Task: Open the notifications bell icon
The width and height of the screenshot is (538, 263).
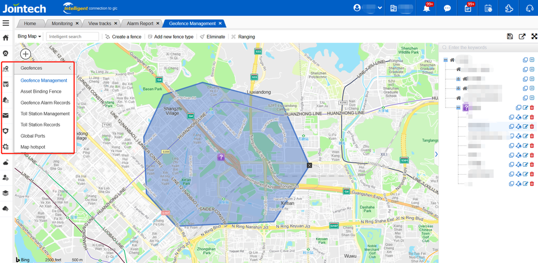Action: (x=427, y=8)
